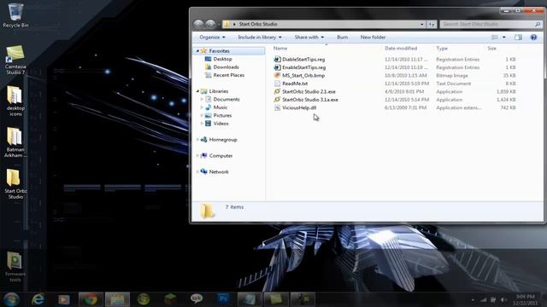Image resolution: width=547 pixels, height=307 pixels.
Task: Click the Windows Explorer taskbar button
Action: click(117, 299)
